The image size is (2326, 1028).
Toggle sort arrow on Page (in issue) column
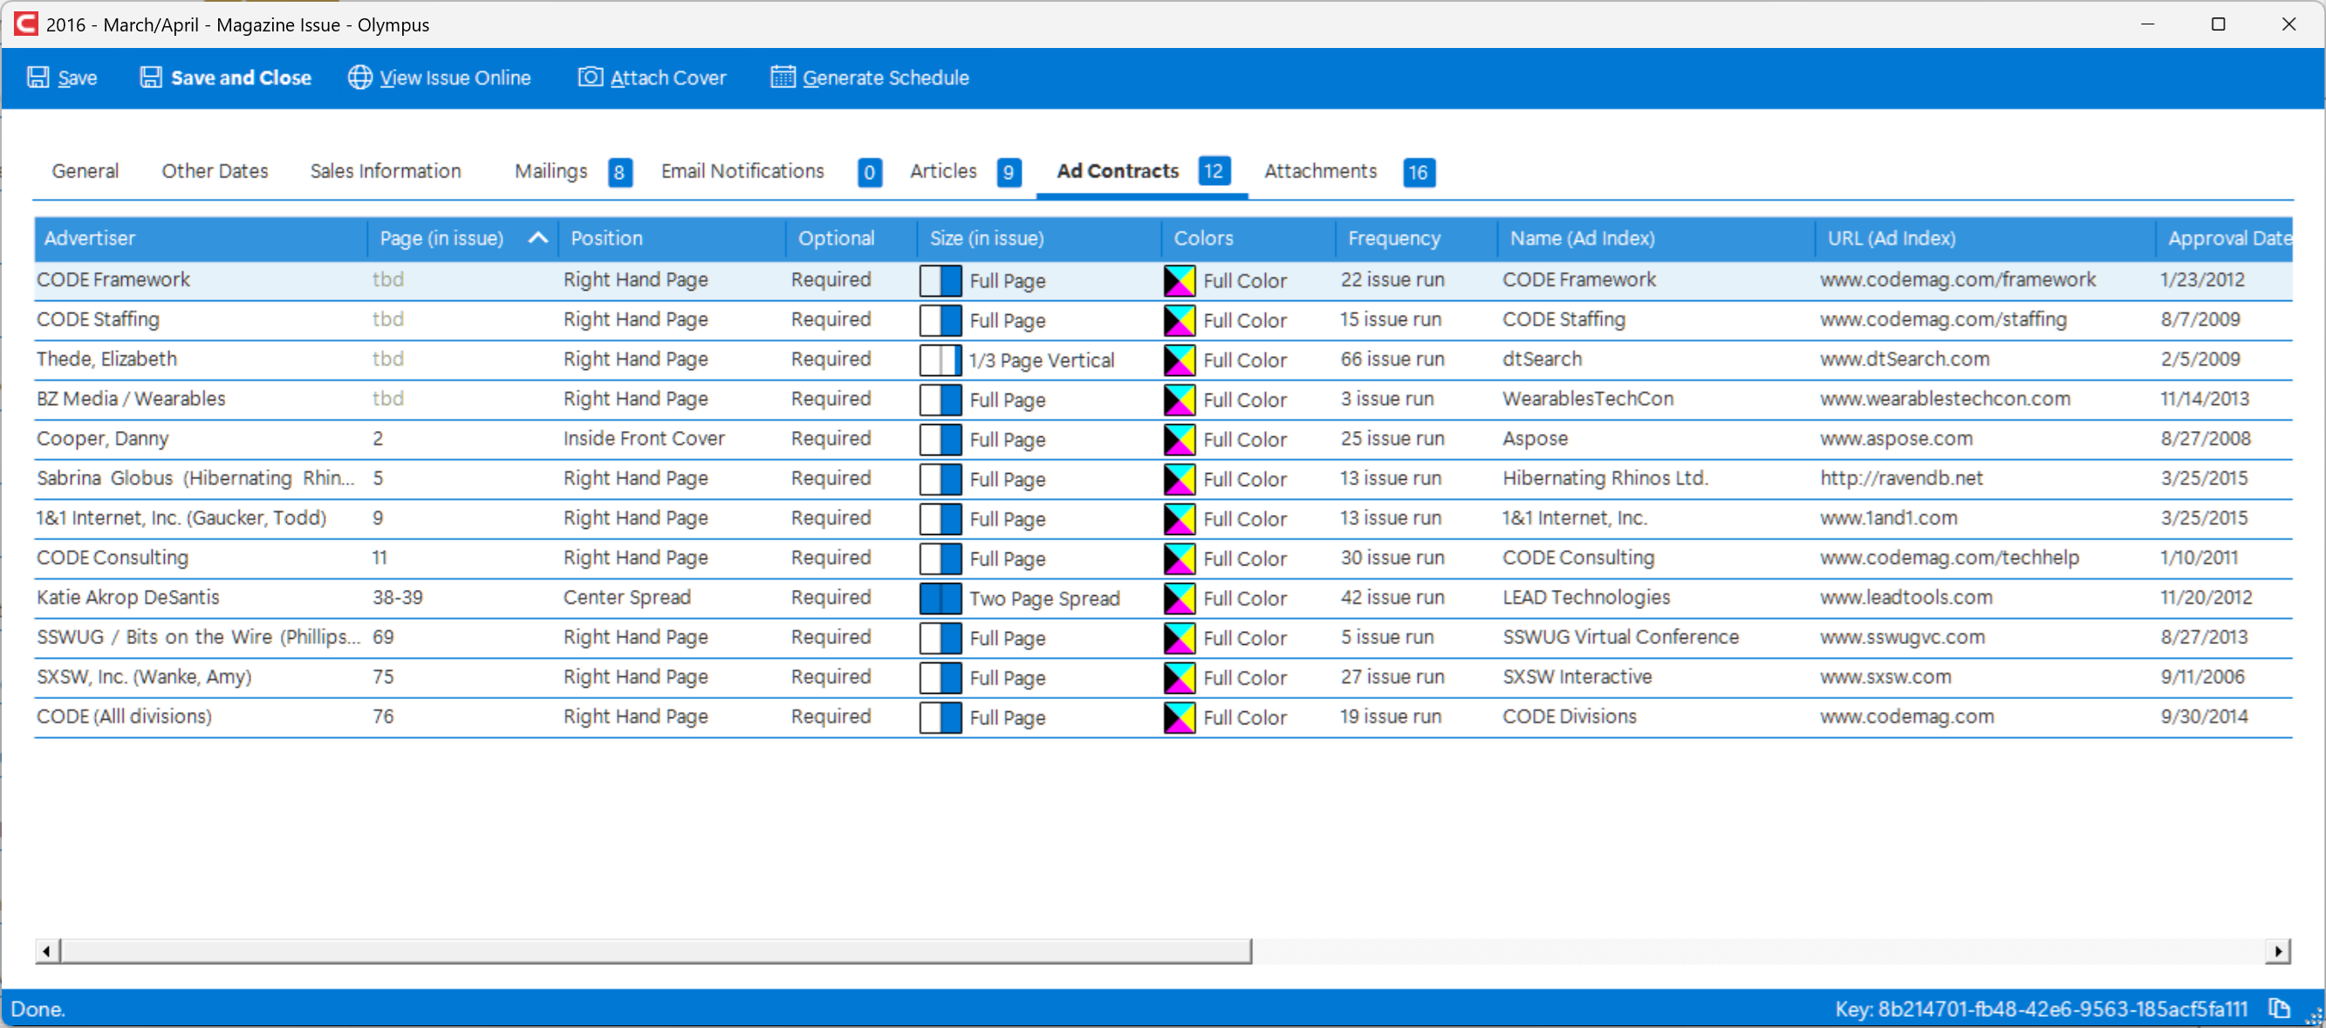pyautogui.click(x=538, y=237)
